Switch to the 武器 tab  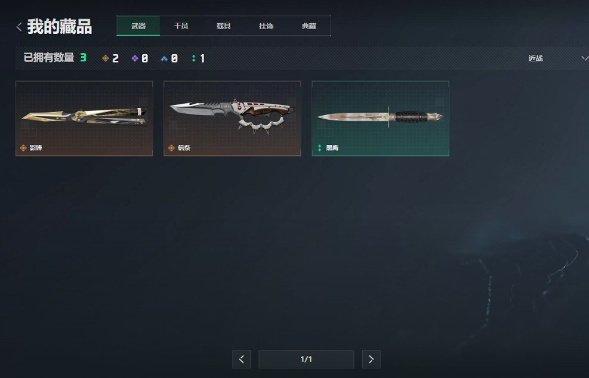click(138, 26)
